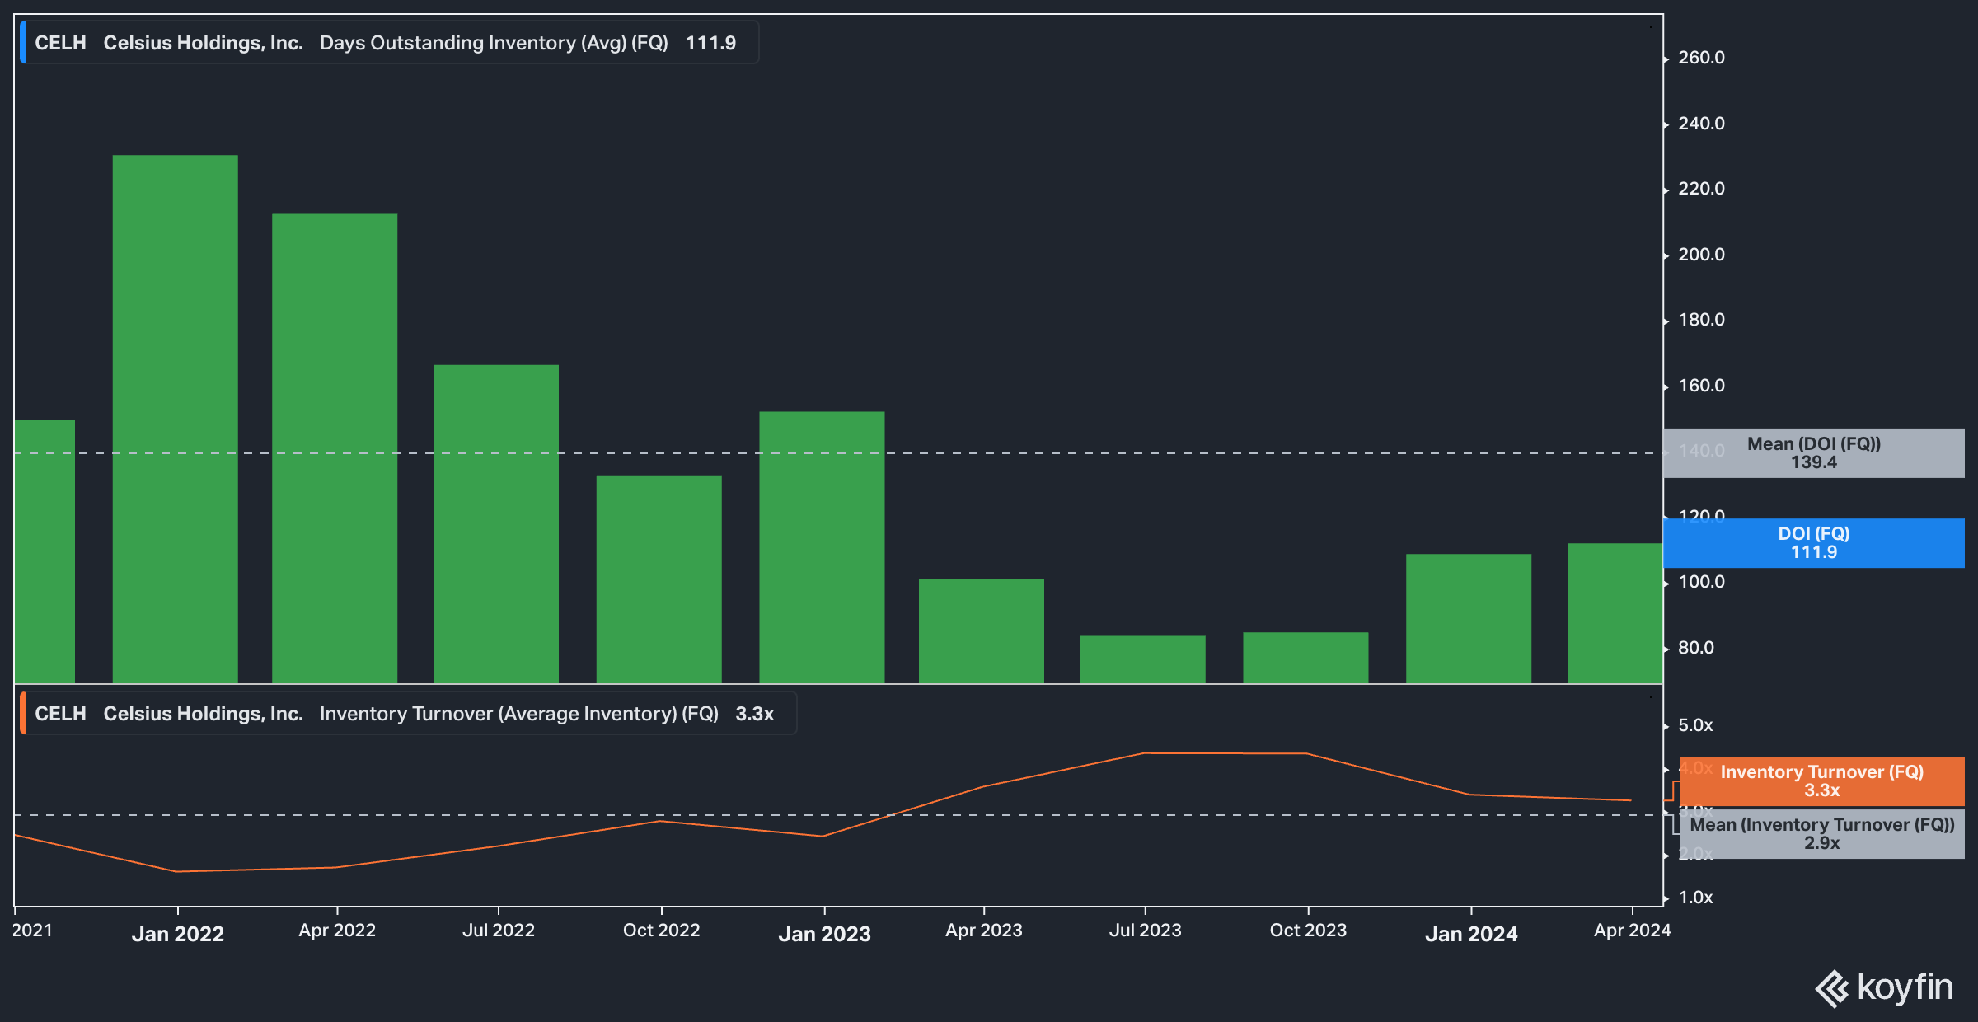1978x1022 pixels.
Task: Click the 160.0 y-axis tick label
Action: tap(1702, 386)
